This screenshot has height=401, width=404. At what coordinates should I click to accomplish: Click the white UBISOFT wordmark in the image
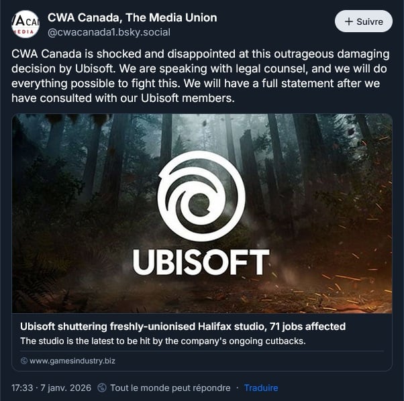201,262
